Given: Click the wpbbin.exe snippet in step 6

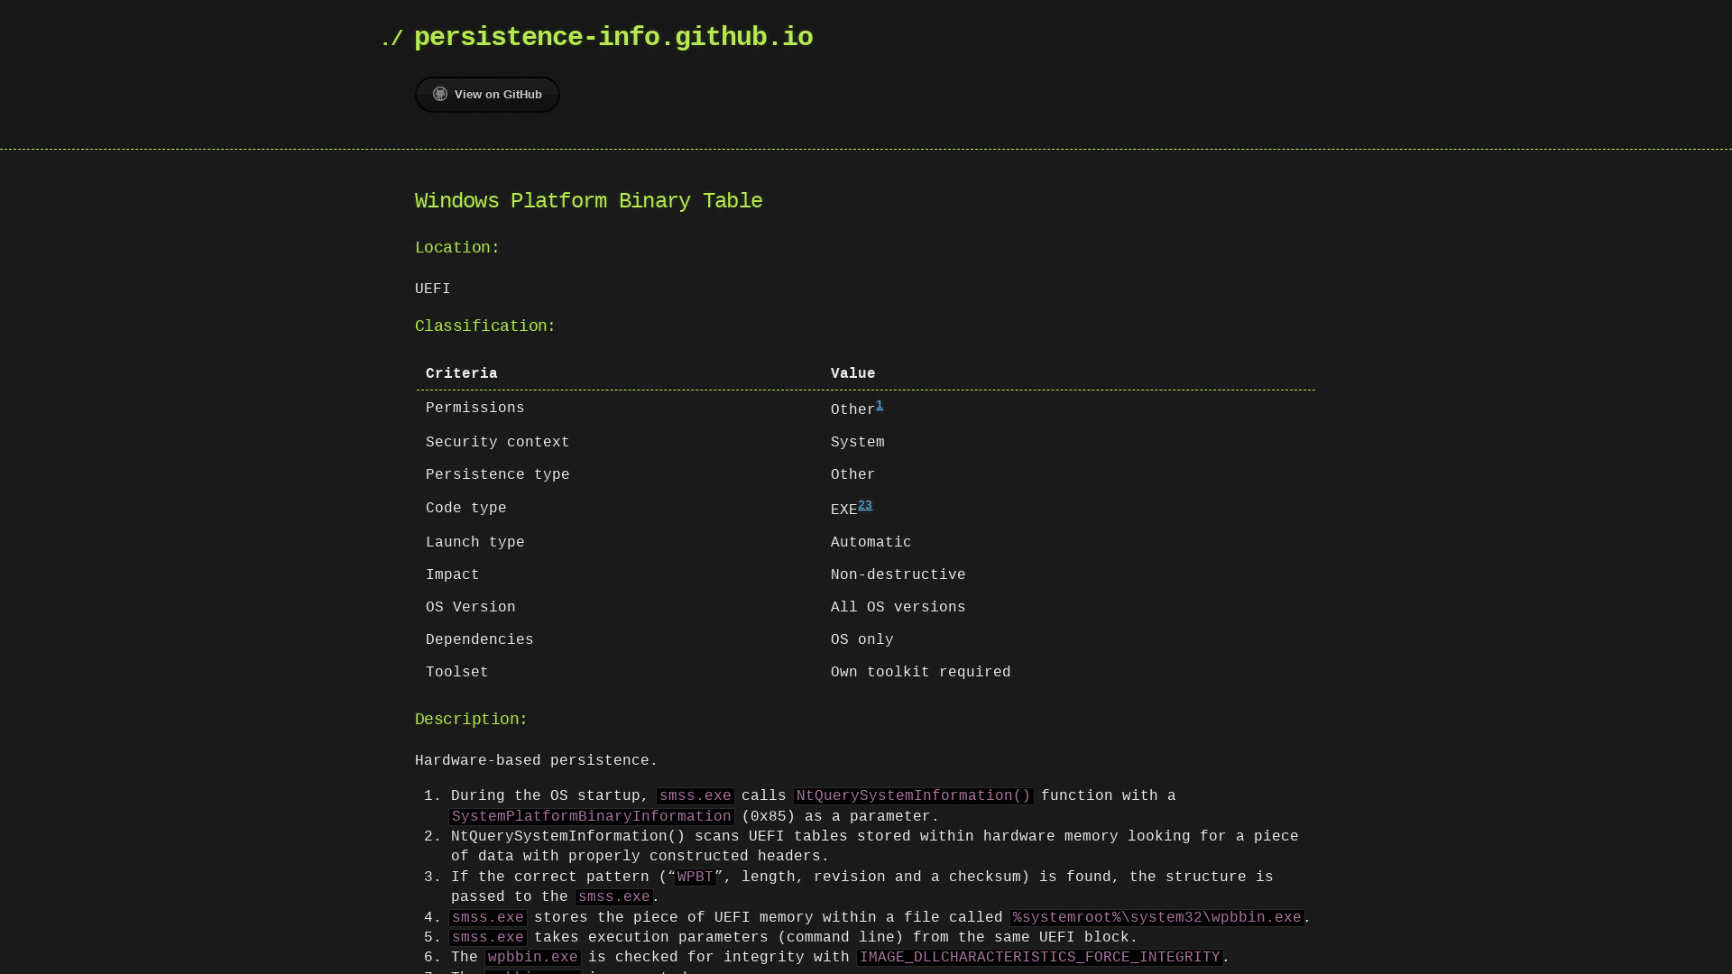Looking at the screenshot, I should [533, 958].
